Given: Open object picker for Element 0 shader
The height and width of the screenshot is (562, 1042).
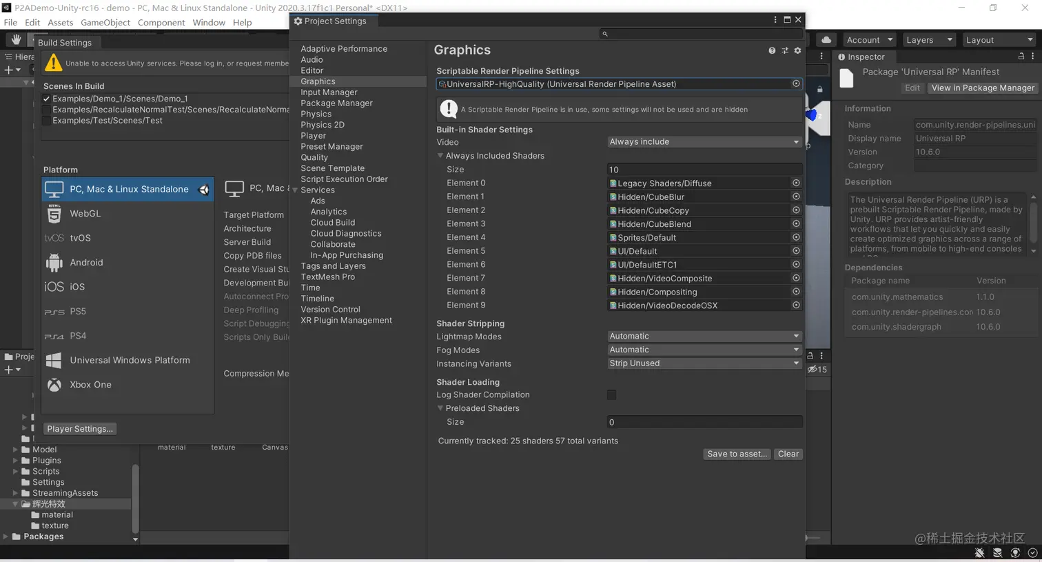Looking at the screenshot, I should pos(796,183).
